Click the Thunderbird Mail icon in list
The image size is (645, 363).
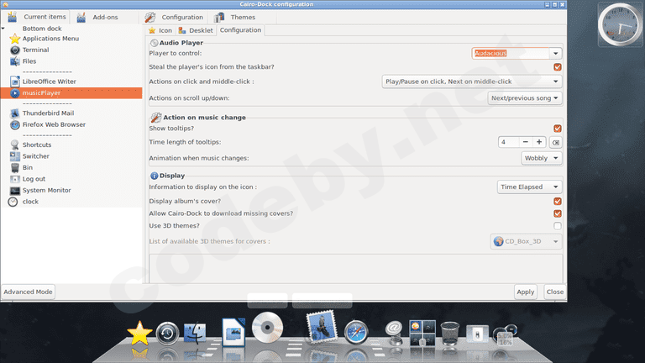point(15,113)
